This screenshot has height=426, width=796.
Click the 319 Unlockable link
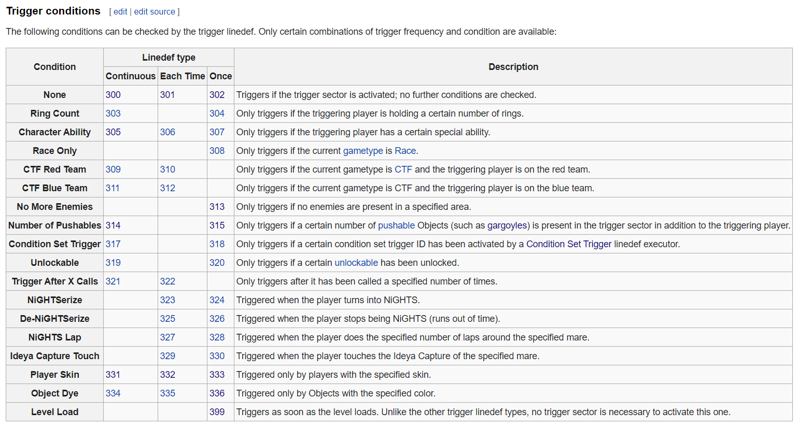(113, 263)
